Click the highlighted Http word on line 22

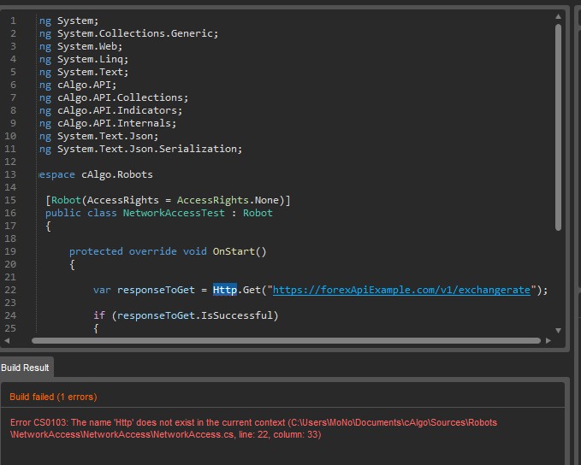coord(225,290)
